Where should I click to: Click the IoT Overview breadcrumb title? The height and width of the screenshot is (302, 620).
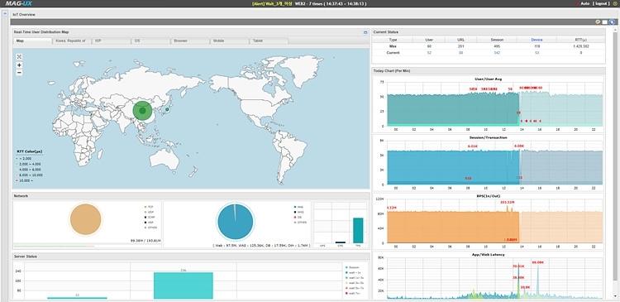click(x=24, y=15)
